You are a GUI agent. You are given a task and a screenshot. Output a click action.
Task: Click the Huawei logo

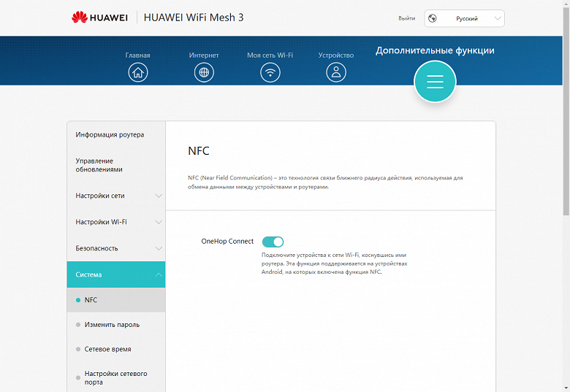[99, 18]
